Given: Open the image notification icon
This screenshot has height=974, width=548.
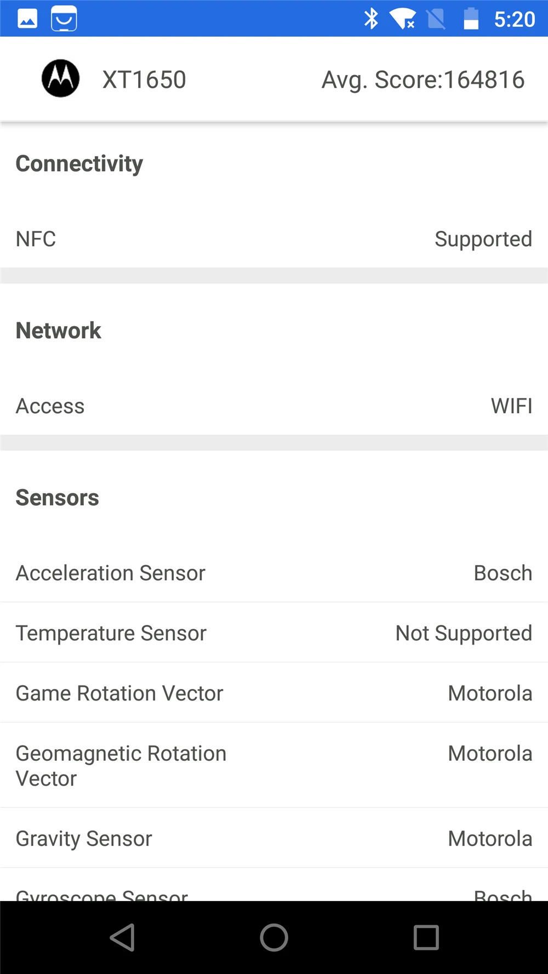Looking at the screenshot, I should (x=27, y=19).
